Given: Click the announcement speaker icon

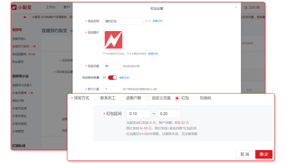Looking at the screenshot, I should (x=25, y=17).
